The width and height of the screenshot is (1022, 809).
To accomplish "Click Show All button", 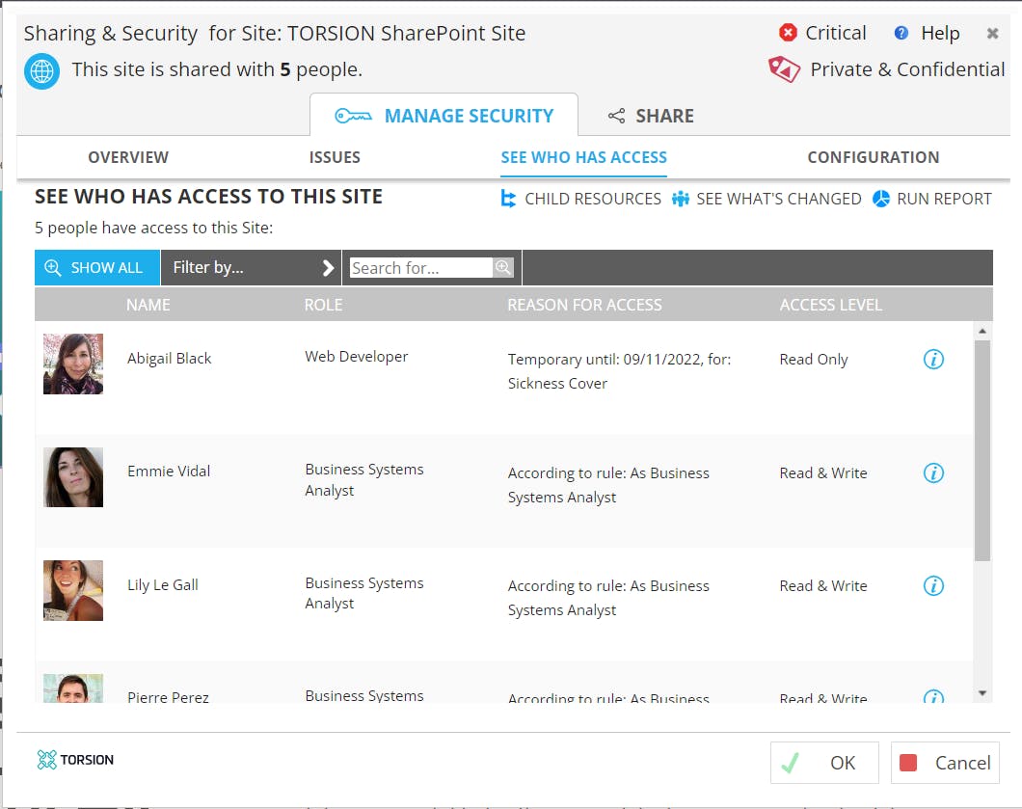I will 96,268.
